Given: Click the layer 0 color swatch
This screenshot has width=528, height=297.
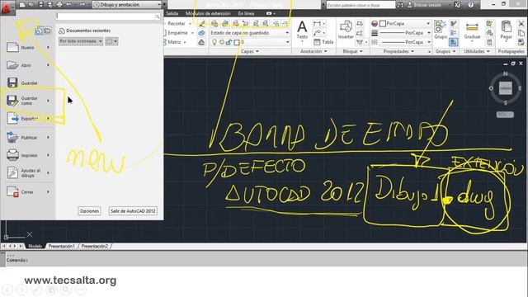Looking at the screenshot, I should [237, 42].
